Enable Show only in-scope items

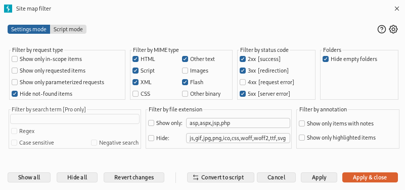pyautogui.click(x=15, y=59)
